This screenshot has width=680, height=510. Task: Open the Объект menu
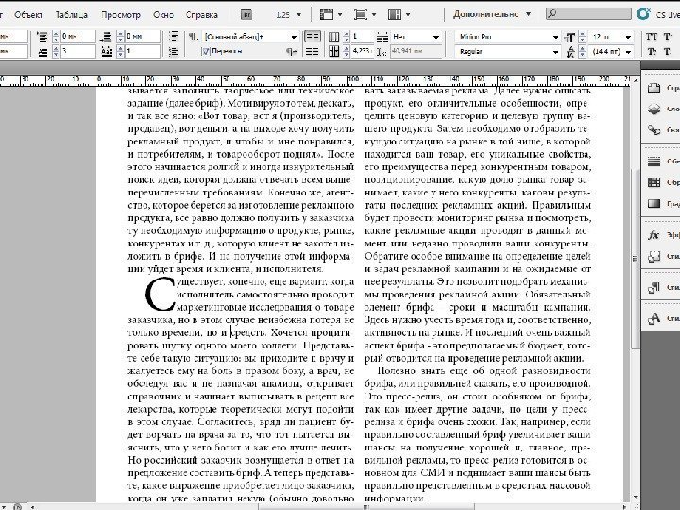(28, 15)
